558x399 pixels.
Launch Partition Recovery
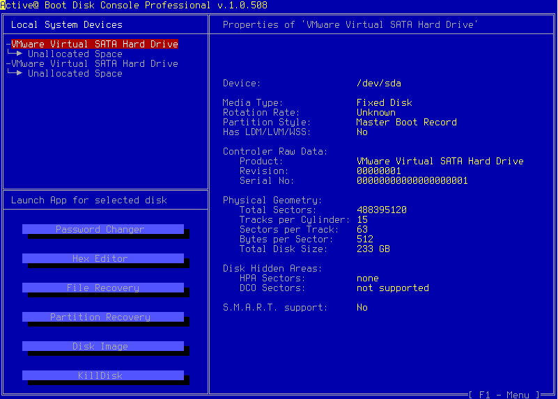[x=103, y=317]
